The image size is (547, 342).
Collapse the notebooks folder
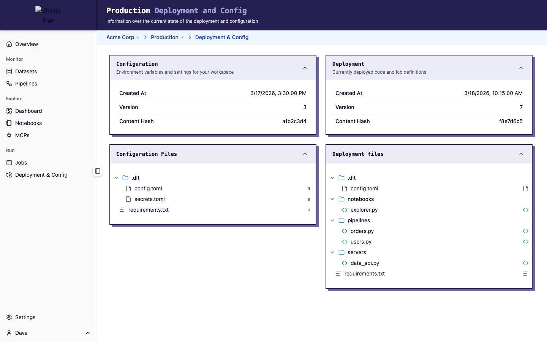[332, 199]
